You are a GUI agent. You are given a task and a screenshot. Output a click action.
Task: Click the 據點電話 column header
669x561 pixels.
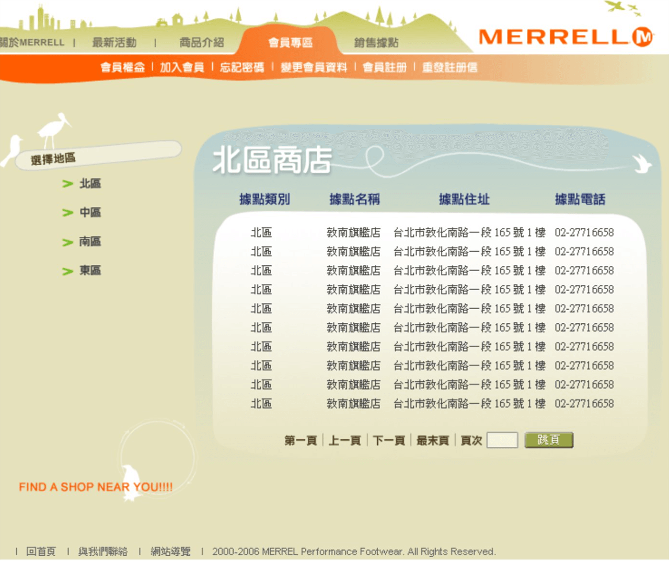580,199
